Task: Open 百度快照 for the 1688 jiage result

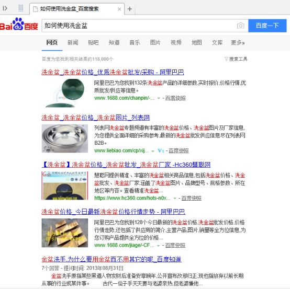Action: (x=175, y=245)
